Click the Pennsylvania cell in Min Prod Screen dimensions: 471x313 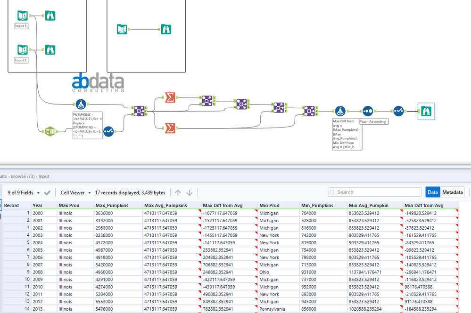point(279,309)
